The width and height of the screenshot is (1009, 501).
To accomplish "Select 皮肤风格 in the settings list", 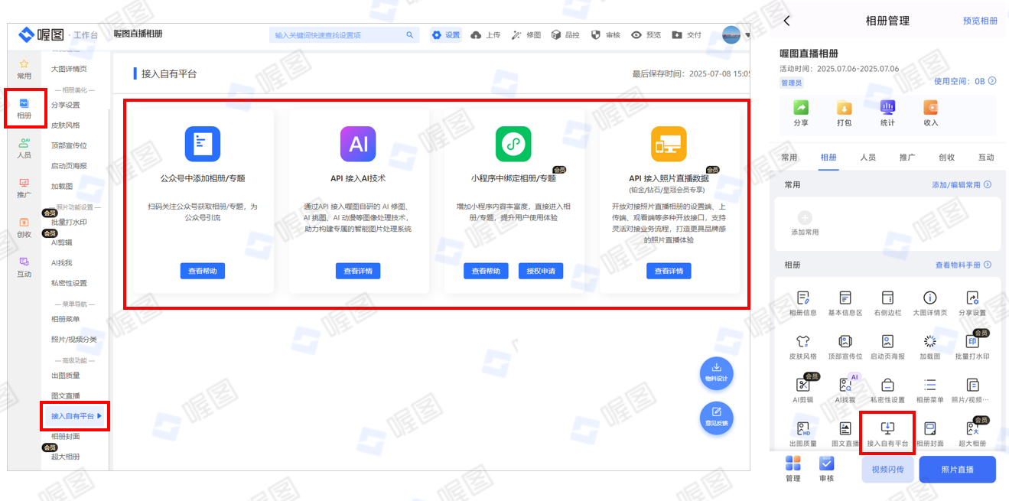I will click(x=66, y=125).
